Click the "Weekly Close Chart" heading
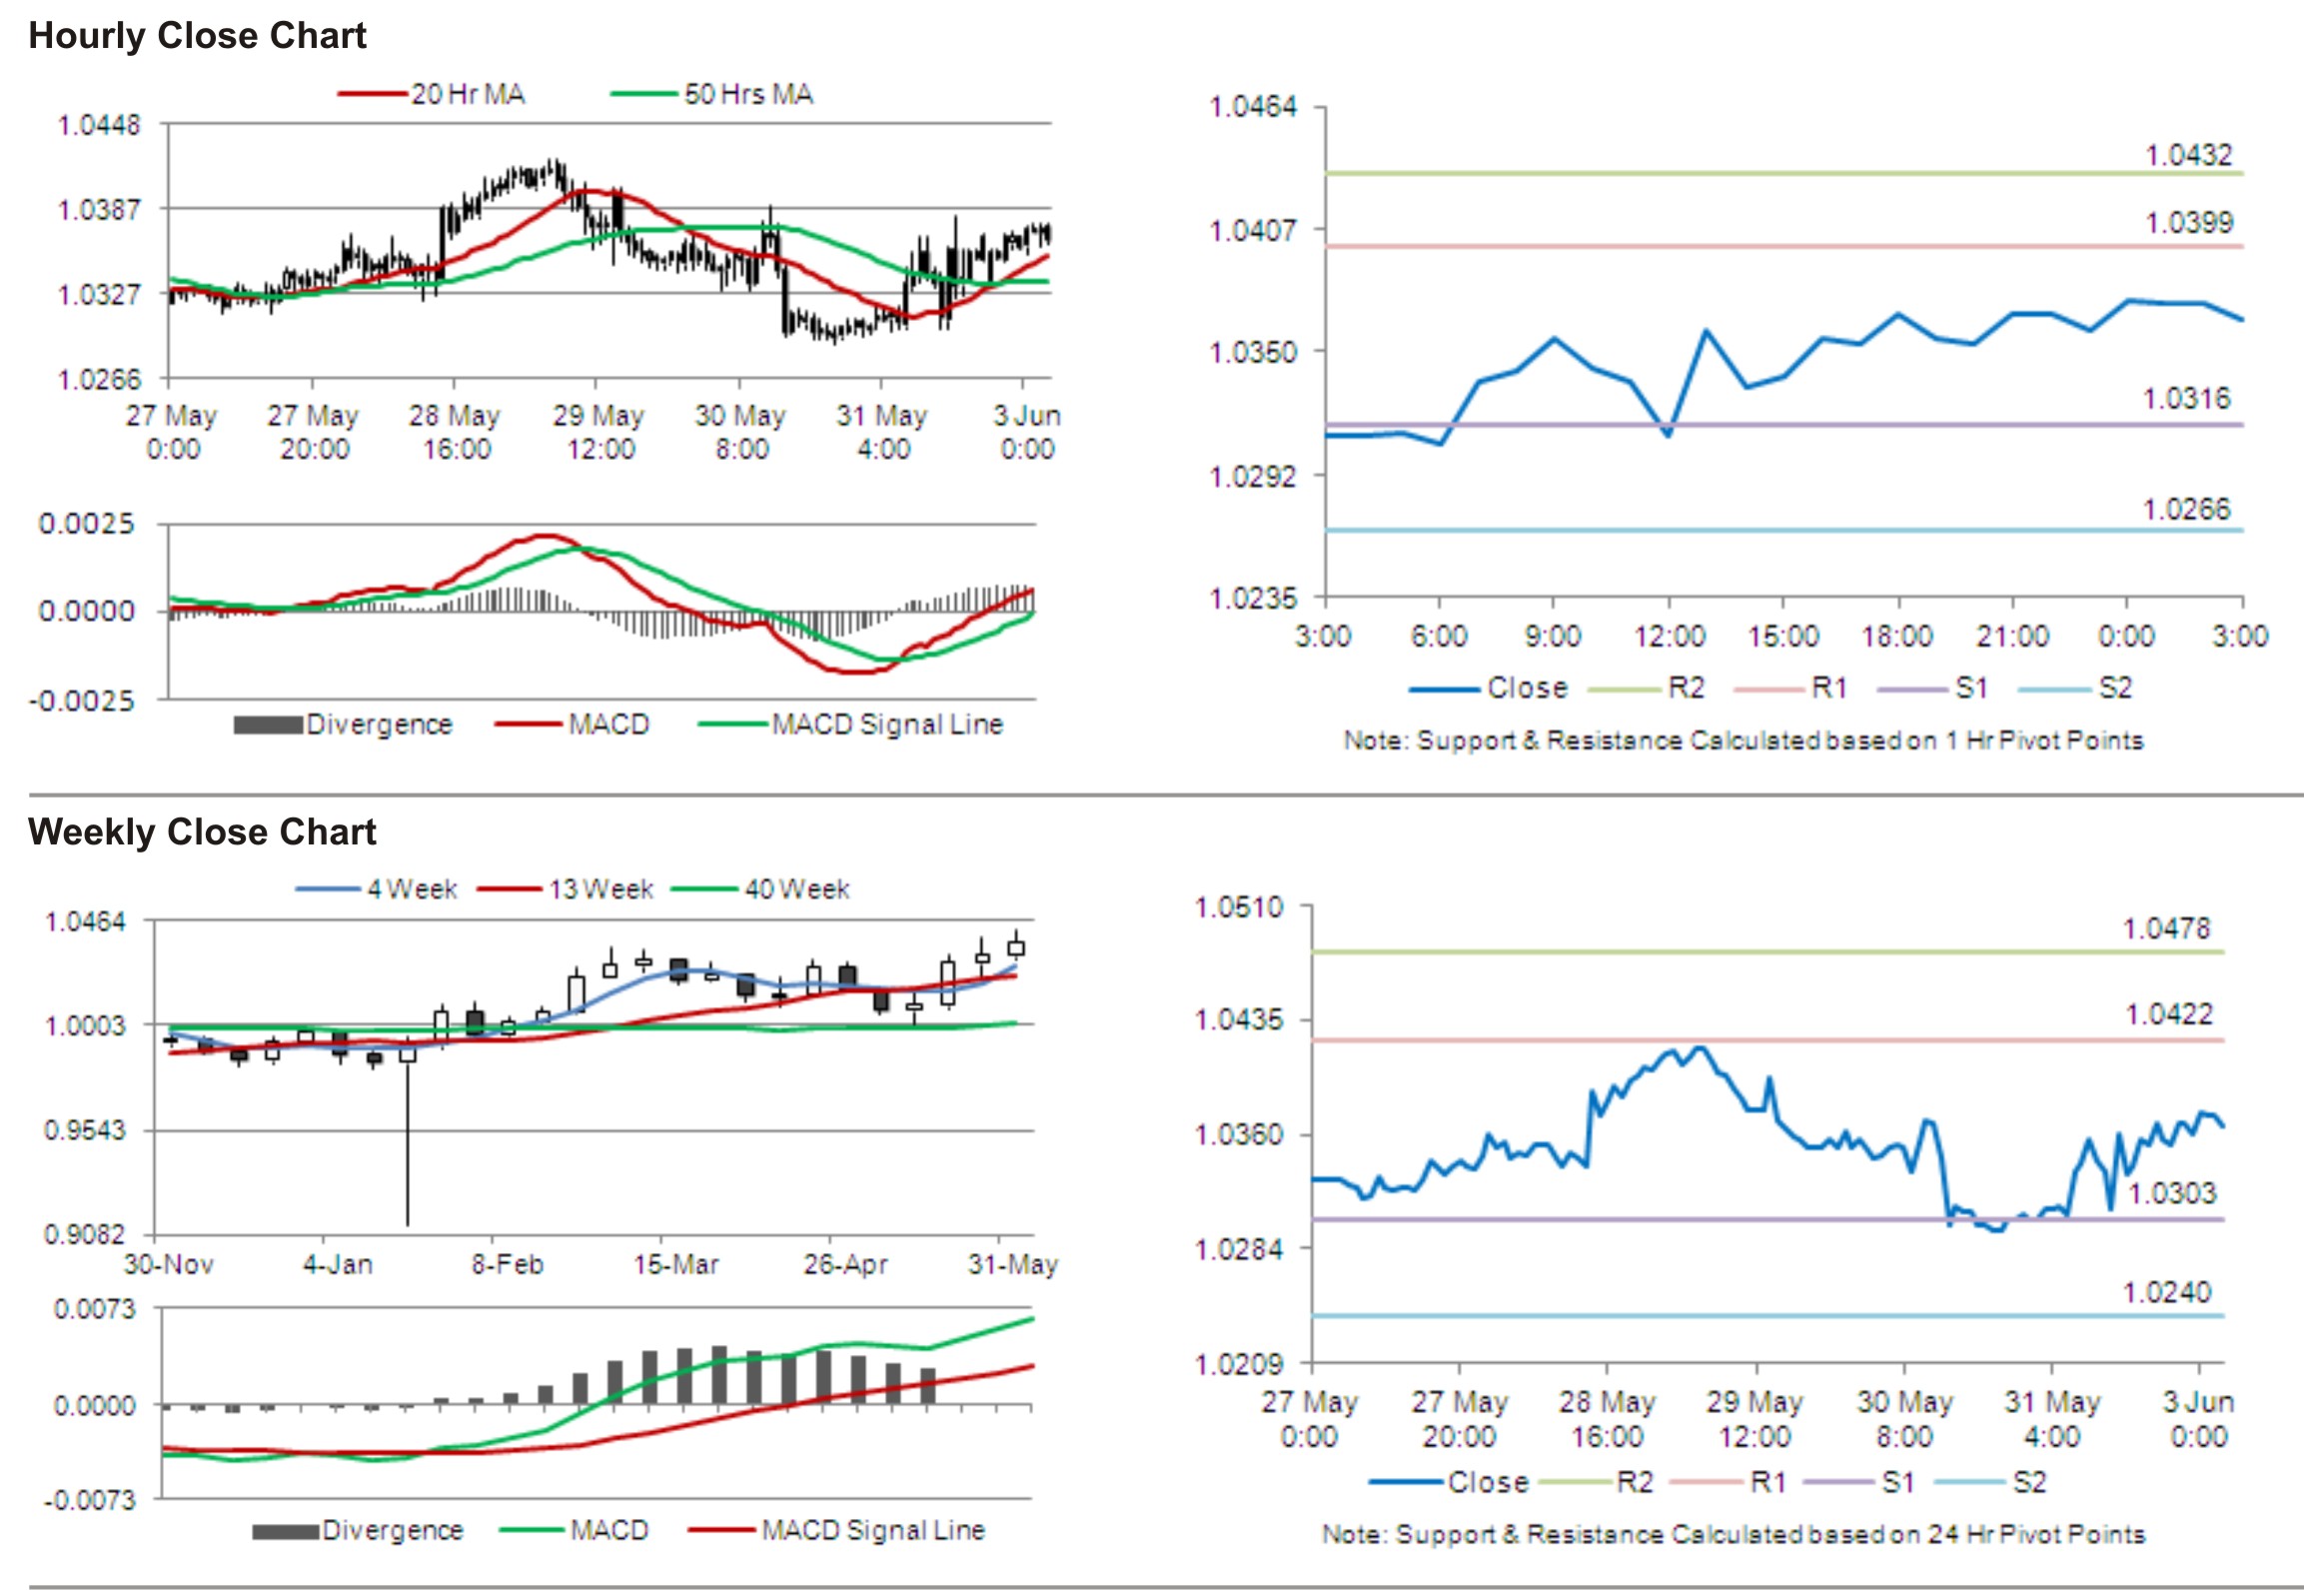Screen dimensions: 2304x1590 pos(202,831)
